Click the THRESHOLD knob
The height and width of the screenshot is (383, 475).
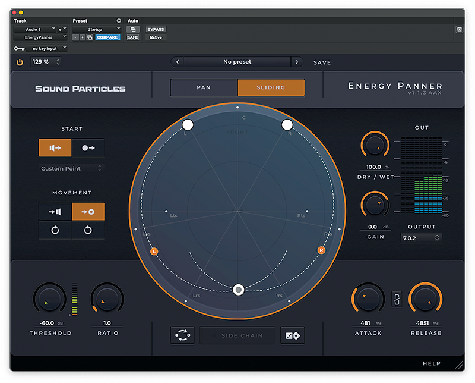[x=50, y=299]
